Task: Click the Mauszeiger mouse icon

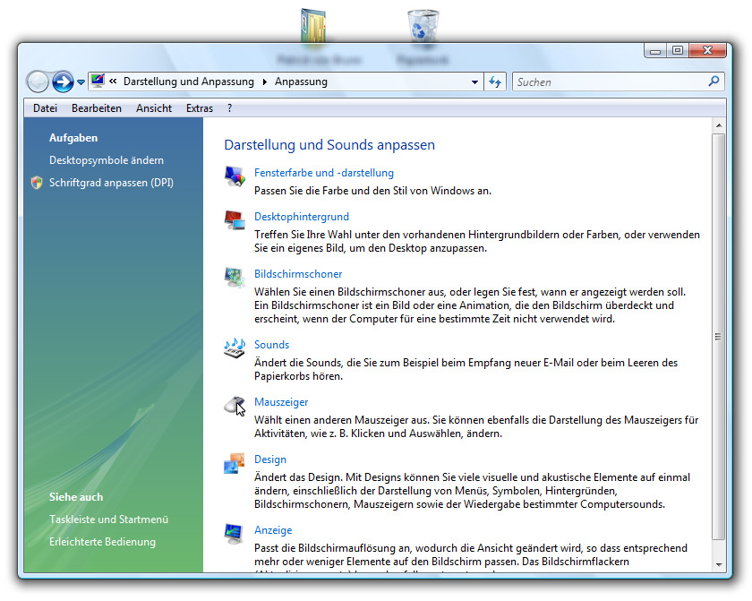Action: (x=235, y=406)
